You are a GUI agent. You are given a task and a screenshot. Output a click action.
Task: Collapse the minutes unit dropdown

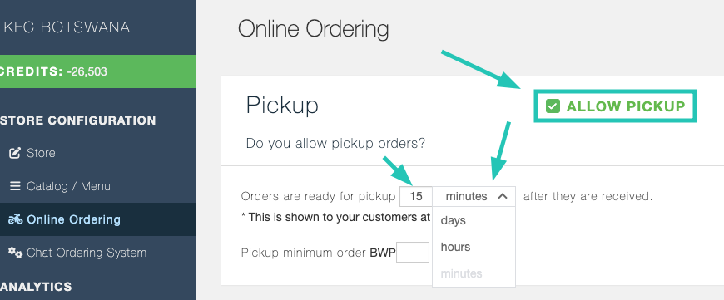474,197
